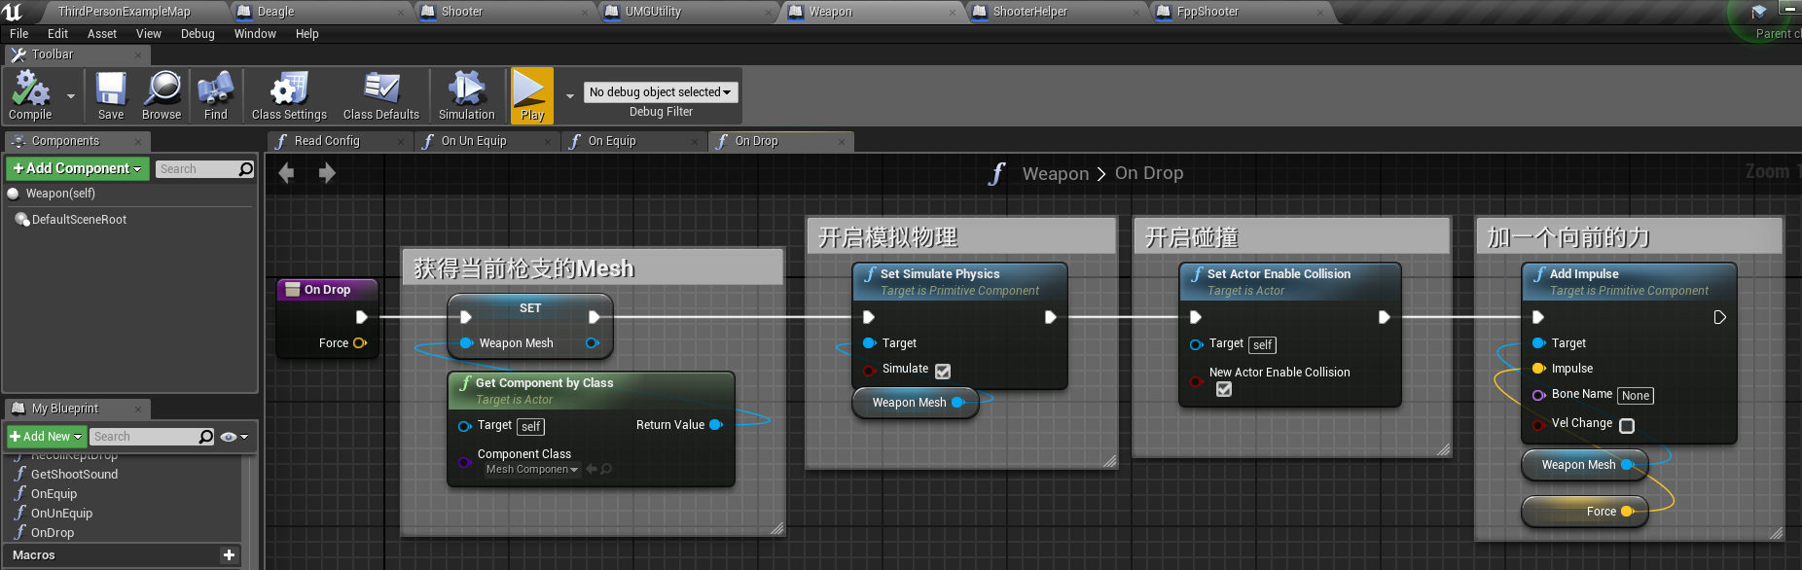Click Component Class use-selected arrow icon
This screenshot has width=1802, height=570.
(x=591, y=469)
